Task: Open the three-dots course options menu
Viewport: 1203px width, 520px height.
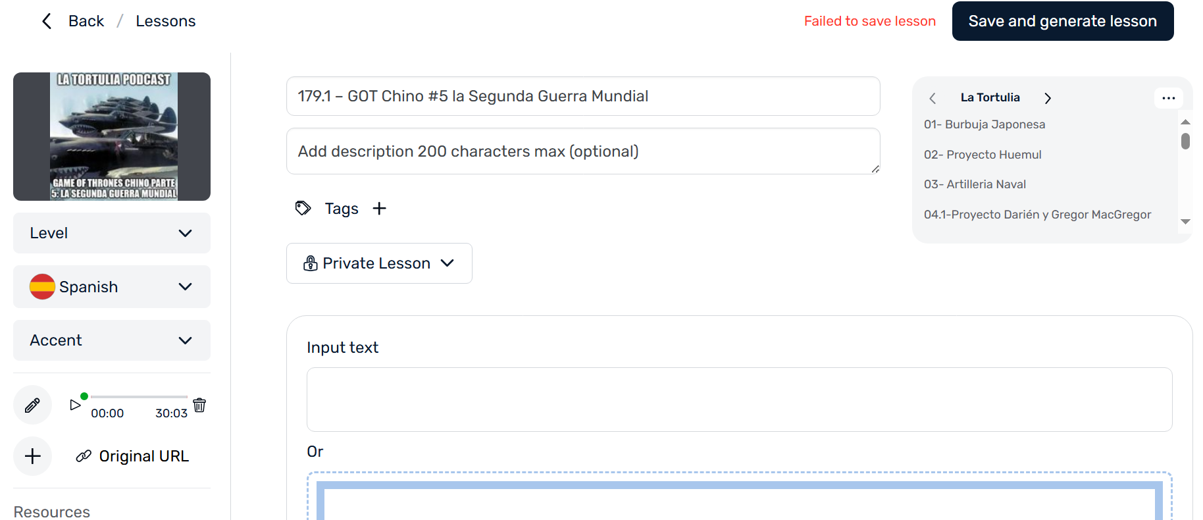Action: click(x=1168, y=98)
